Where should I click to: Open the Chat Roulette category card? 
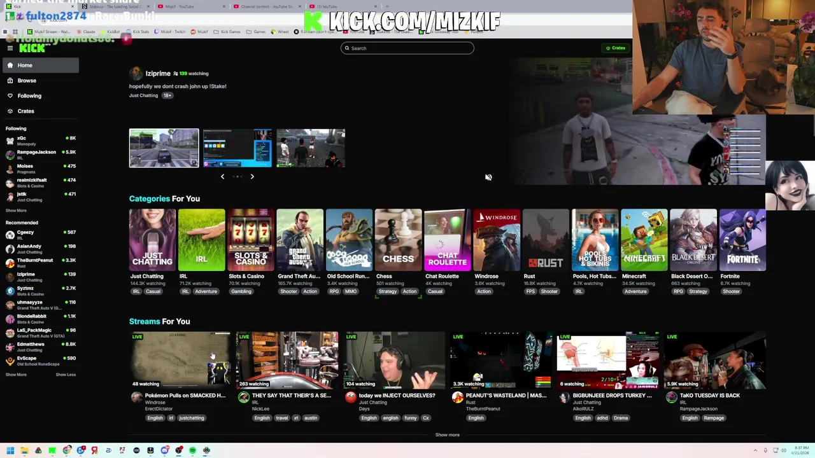pyautogui.click(x=448, y=240)
